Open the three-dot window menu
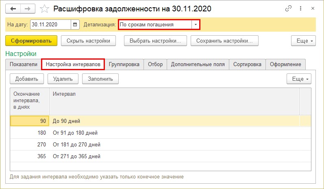The height and width of the screenshot is (189, 324). click(x=300, y=9)
